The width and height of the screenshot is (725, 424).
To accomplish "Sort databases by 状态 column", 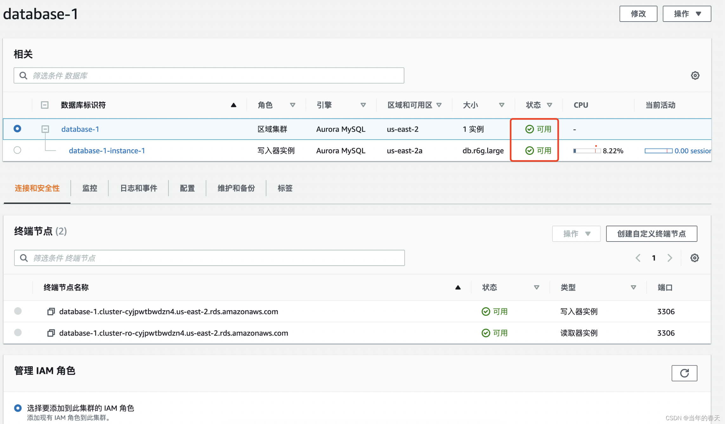I will coord(549,105).
